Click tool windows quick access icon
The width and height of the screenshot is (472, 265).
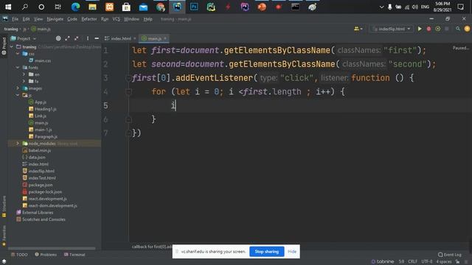4,261
